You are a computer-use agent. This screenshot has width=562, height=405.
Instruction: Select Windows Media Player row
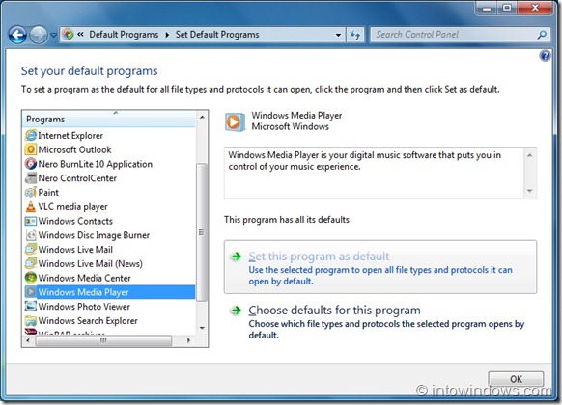click(x=109, y=292)
